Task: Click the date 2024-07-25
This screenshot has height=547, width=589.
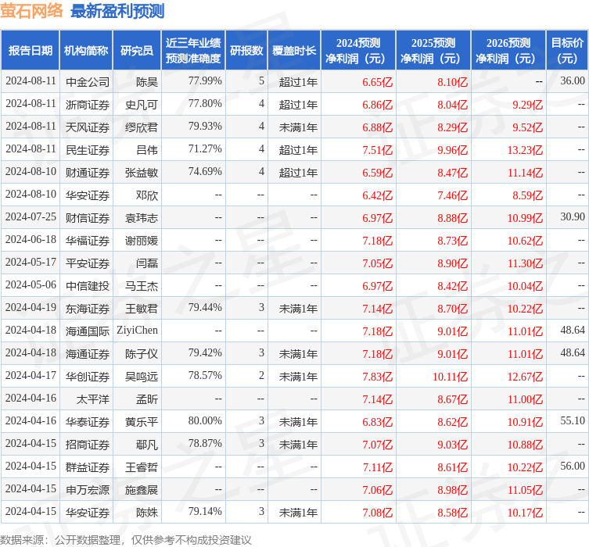Action: (x=31, y=217)
